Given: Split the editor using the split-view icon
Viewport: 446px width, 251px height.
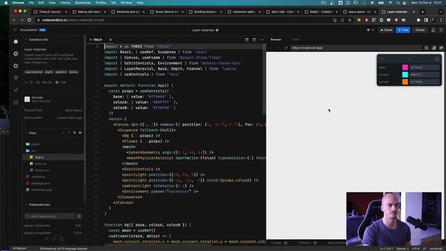Looking at the screenshot, I should (x=247, y=40).
